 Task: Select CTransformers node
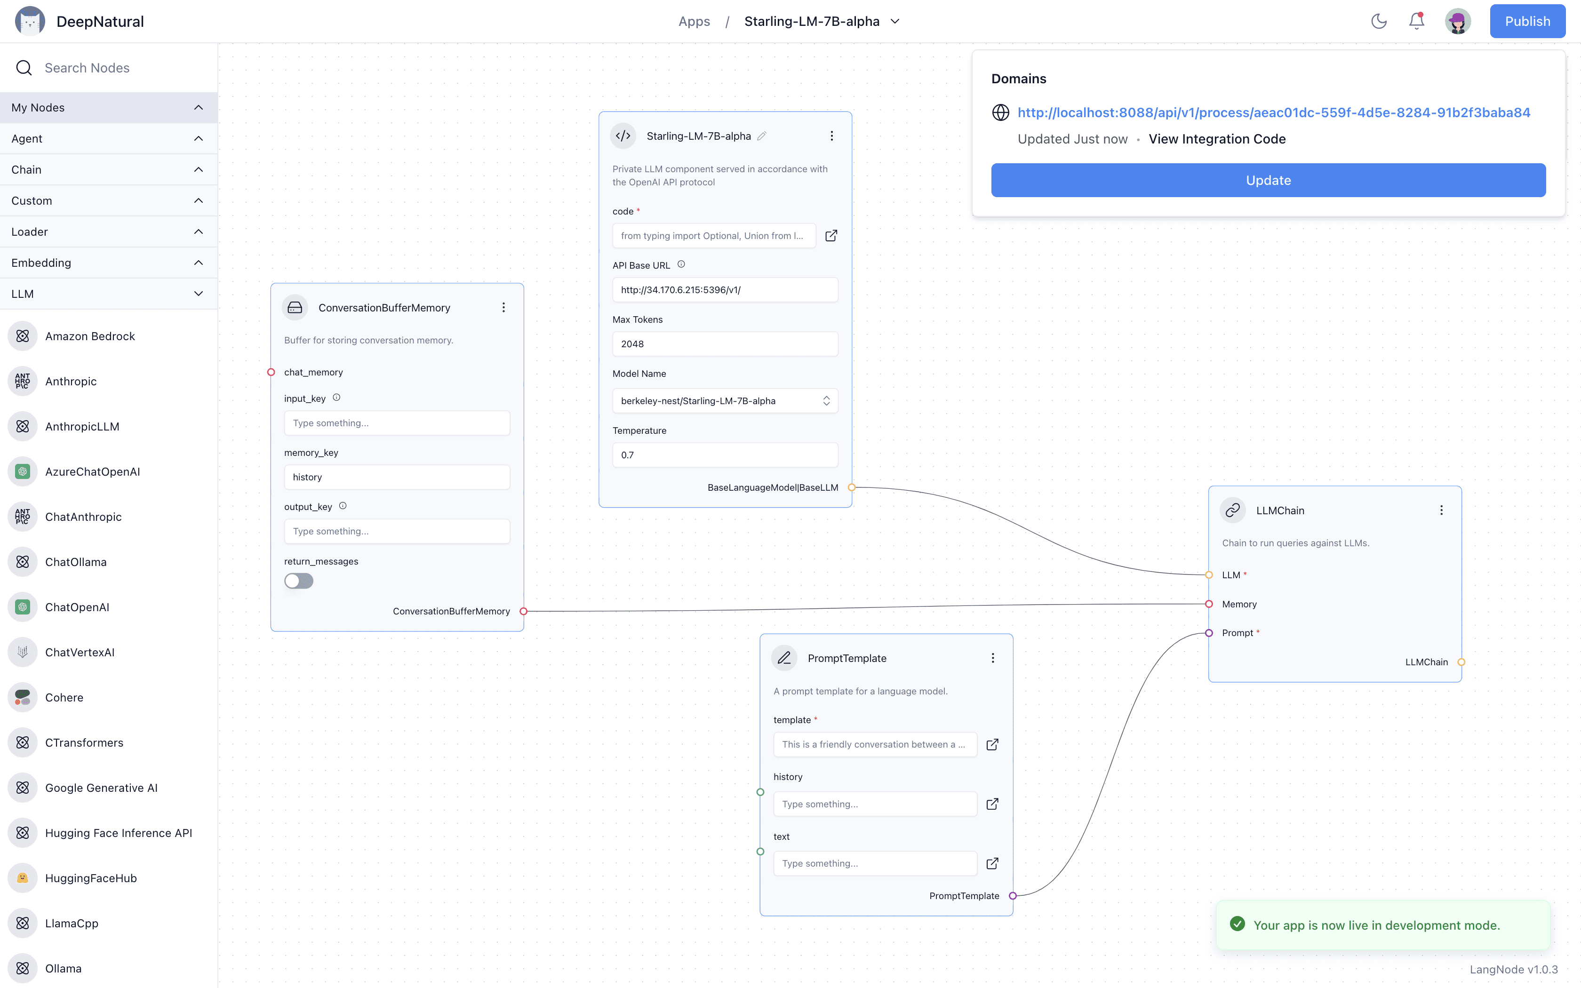[x=108, y=742]
